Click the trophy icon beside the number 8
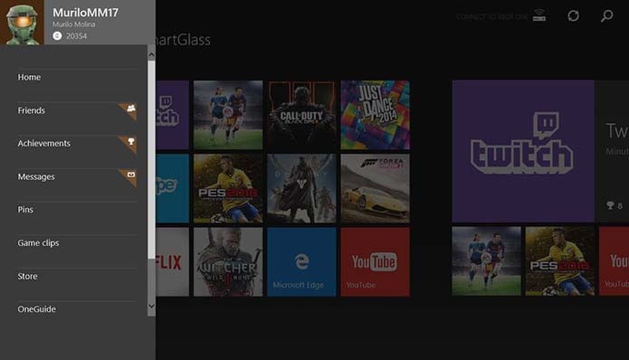The image size is (629, 360). (x=610, y=205)
